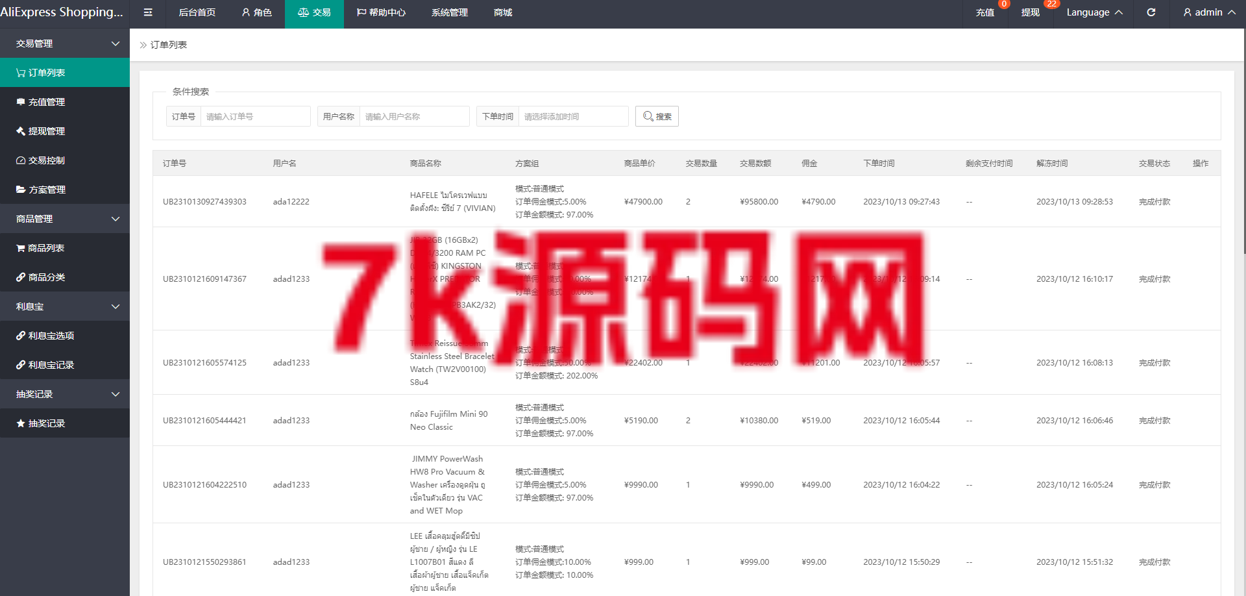Image resolution: width=1246 pixels, height=596 pixels.
Task: Click the 方案管理 folder icon in the sidebar
Action: (21, 190)
